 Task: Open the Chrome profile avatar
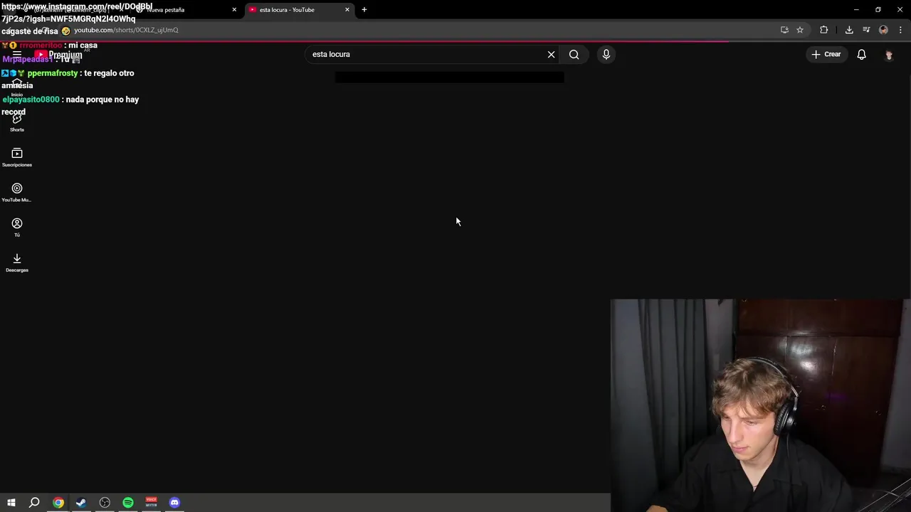(x=883, y=30)
